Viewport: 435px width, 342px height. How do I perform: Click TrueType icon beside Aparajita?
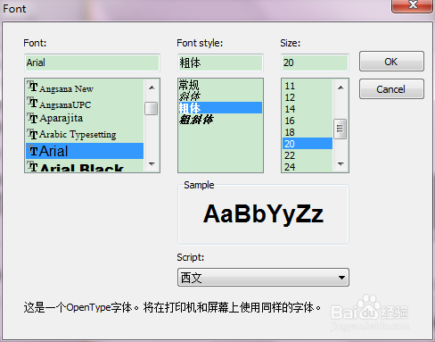pos(32,118)
